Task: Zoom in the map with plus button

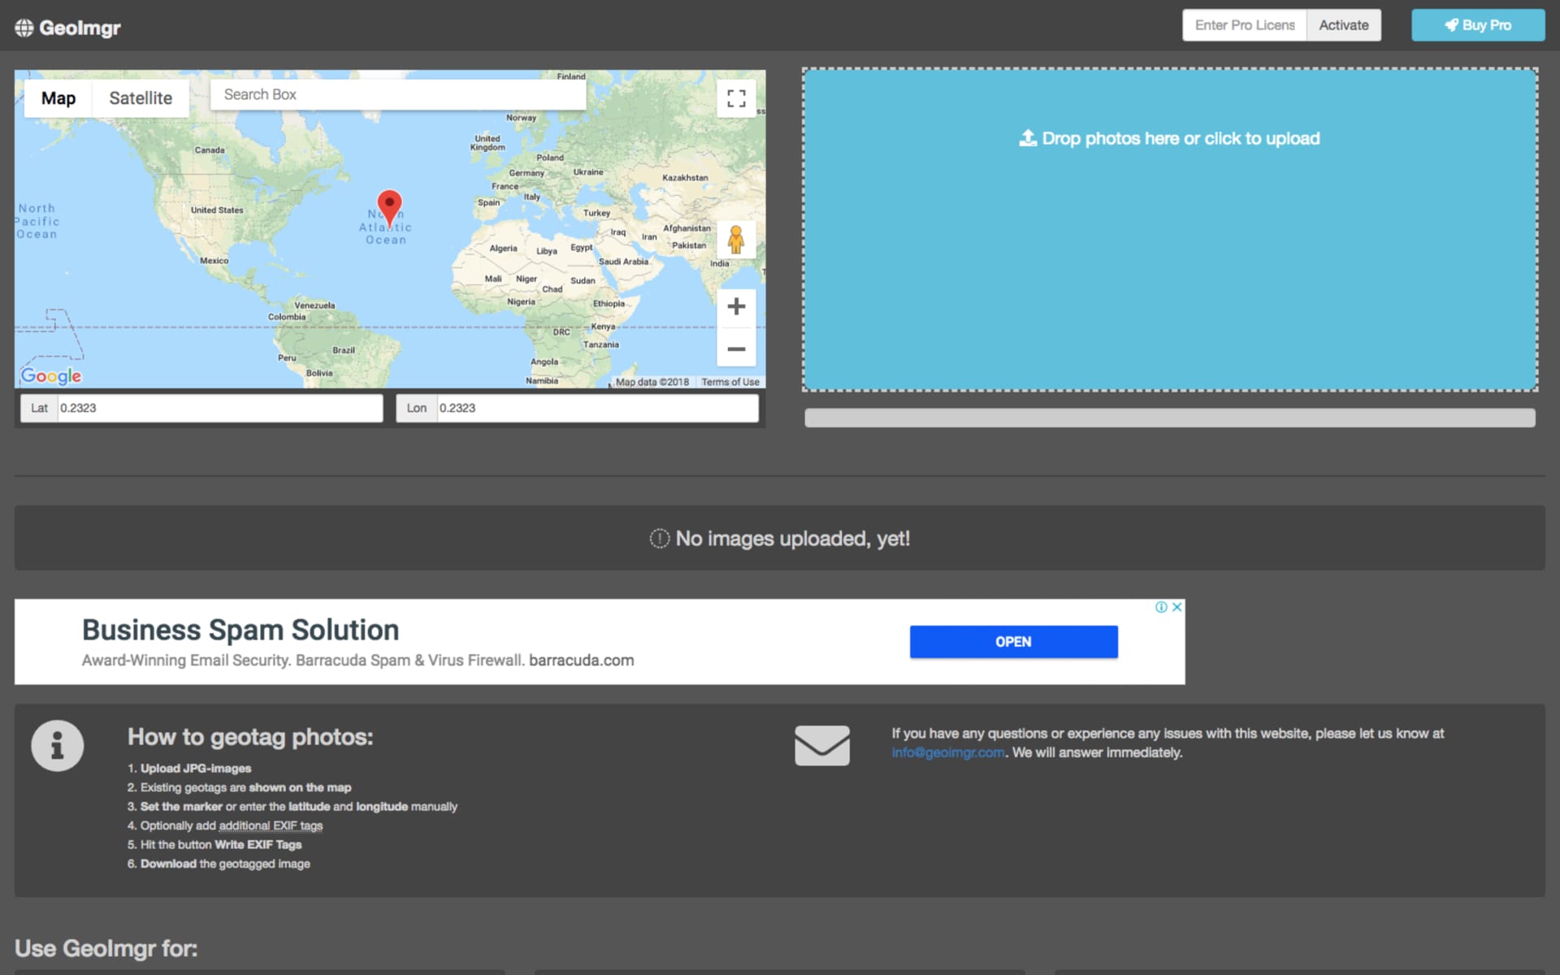Action: tap(736, 306)
